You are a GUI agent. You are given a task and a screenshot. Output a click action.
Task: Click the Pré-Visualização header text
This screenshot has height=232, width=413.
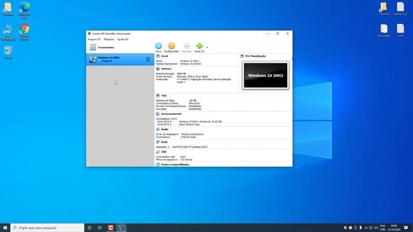coord(256,56)
